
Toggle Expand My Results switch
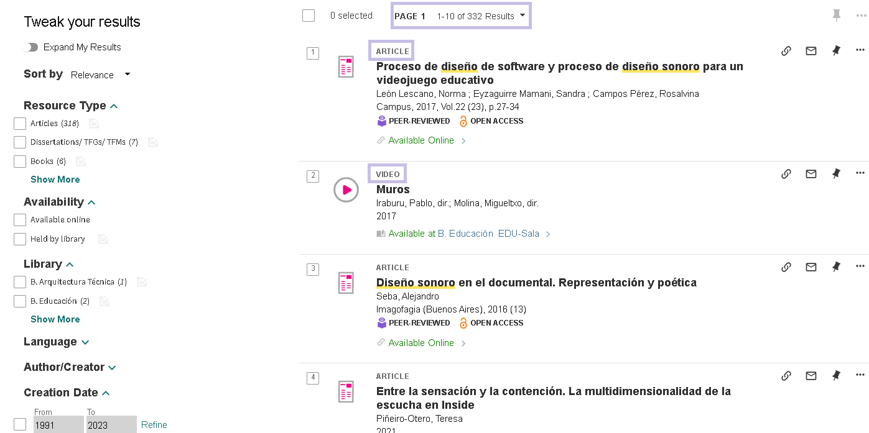coord(30,47)
